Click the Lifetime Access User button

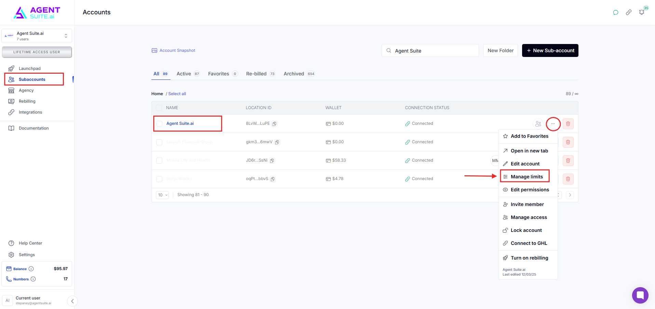click(37, 52)
